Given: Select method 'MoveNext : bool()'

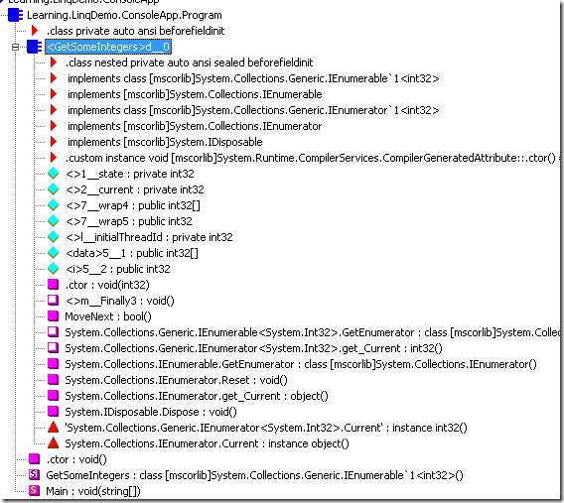Looking at the screenshot, I should point(108,316).
